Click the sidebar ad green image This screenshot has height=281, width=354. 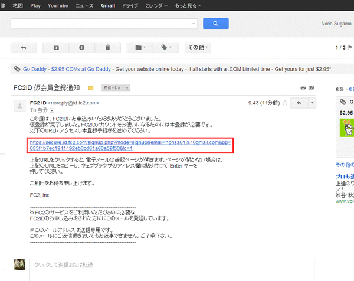coord(347,128)
